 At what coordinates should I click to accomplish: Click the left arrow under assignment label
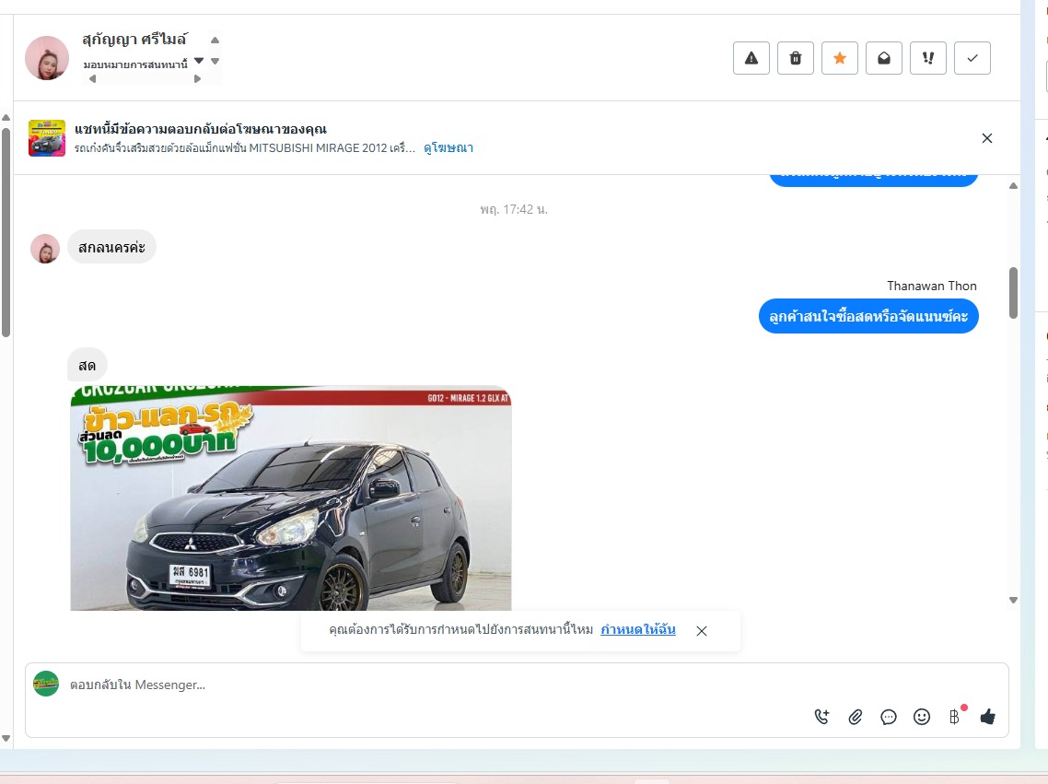92,79
